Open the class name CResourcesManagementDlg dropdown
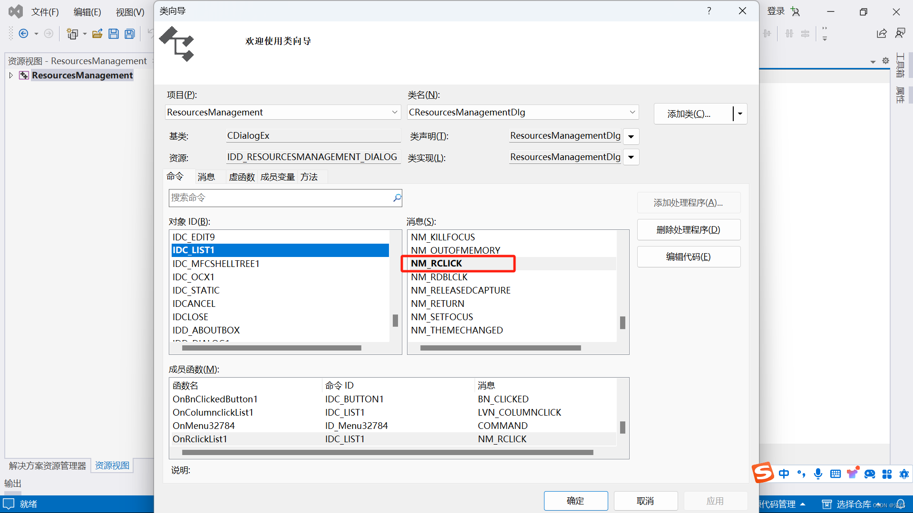 pyautogui.click(x=632, y=112)
